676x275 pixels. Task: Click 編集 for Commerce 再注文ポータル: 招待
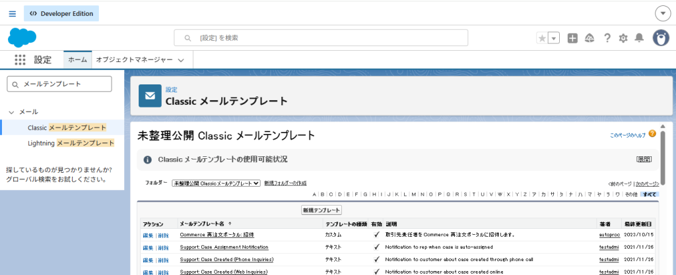pyautogui.click(x=148, y=235)
